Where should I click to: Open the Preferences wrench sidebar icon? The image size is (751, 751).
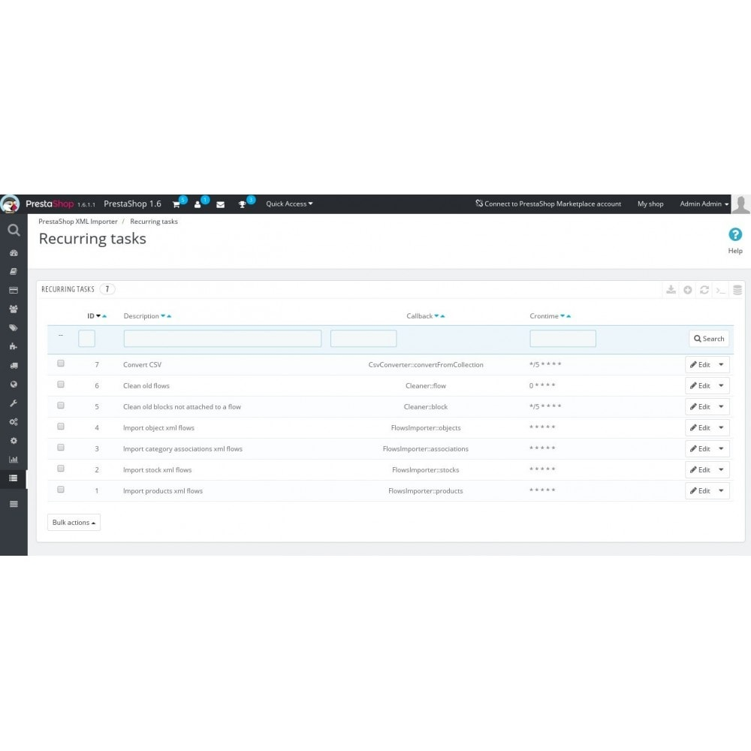(x=14, y=403)
